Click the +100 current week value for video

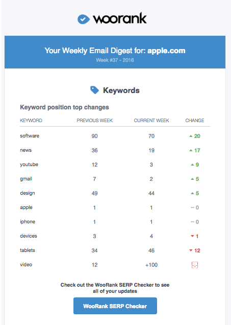click(x=151, y=265)
